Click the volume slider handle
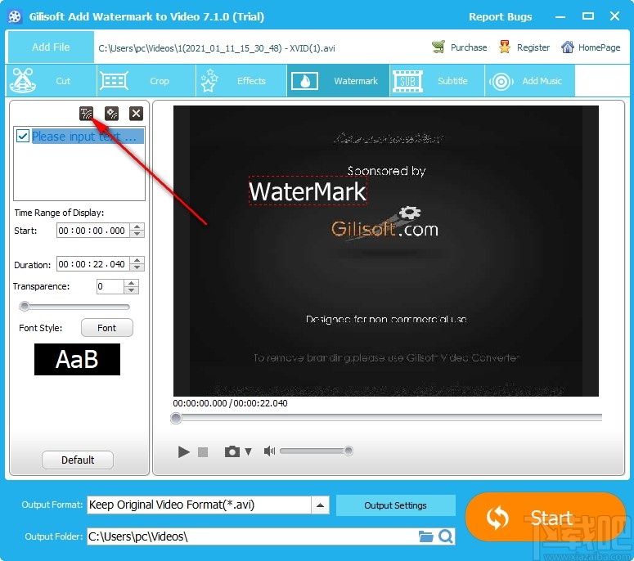This screenshot has height=561, width=634. pos(348,451)
